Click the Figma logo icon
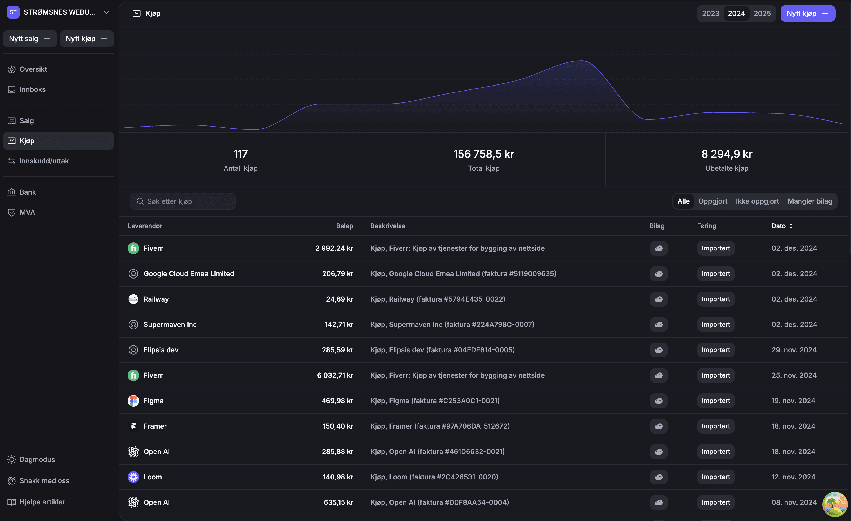851x521 pixels. (133, 401)
